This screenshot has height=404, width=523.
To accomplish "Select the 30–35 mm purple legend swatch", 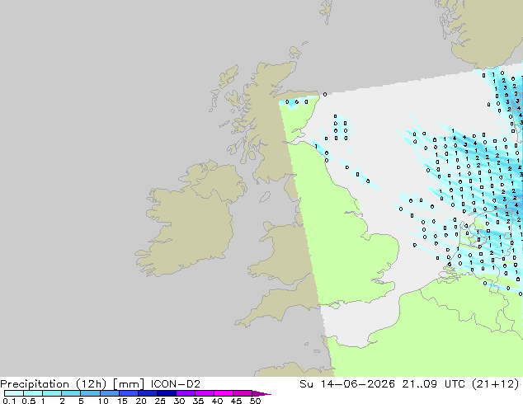I will pos(186,393).
